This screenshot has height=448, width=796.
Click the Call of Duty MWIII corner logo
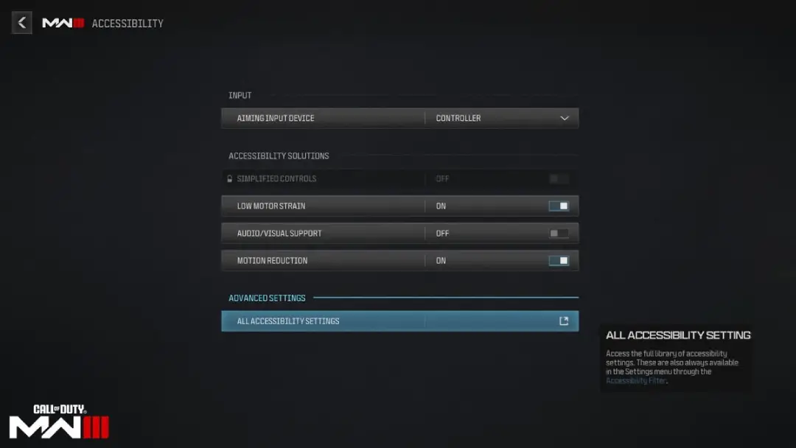tap(59, 421)
